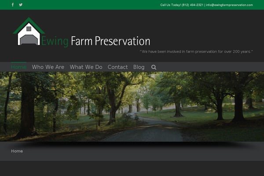This screenshot has height=176, width=264.
Task: Click the 200 years tagline quote
Action: [x=196, y=51]
